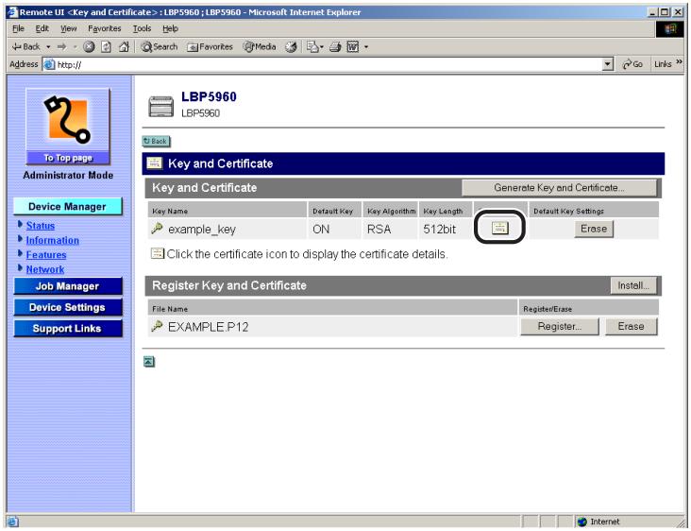Open the Forward button history dropdown
Image resolution: width=691 pixels, height=531 pixels.
pos(75,46)
